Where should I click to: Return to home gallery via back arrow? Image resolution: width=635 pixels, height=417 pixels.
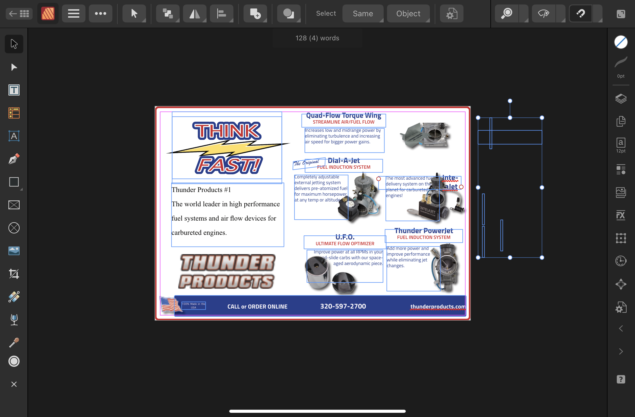point(19,13)
